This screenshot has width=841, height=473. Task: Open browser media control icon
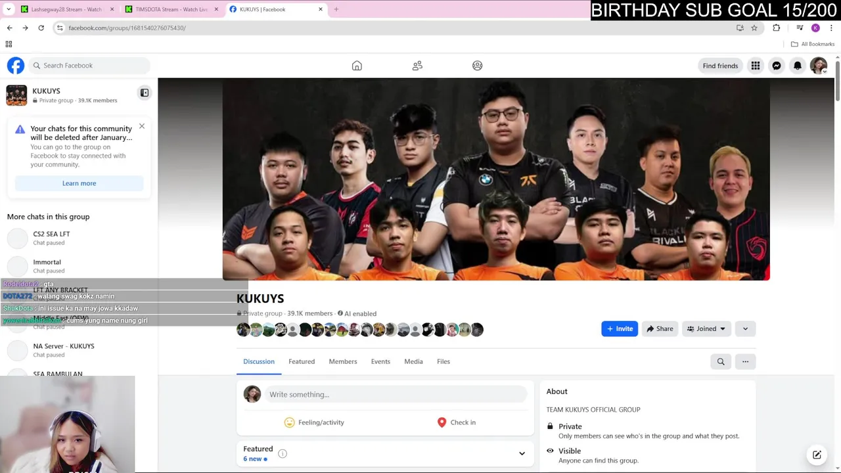coord(800,28)
